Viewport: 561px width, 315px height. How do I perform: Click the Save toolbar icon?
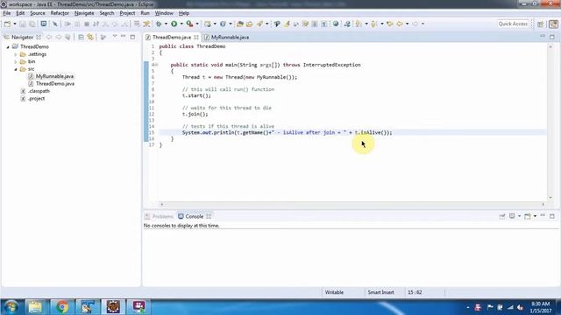(23, 24)
